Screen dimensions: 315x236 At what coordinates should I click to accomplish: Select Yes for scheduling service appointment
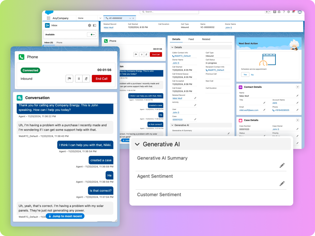[x=245, y=74]
